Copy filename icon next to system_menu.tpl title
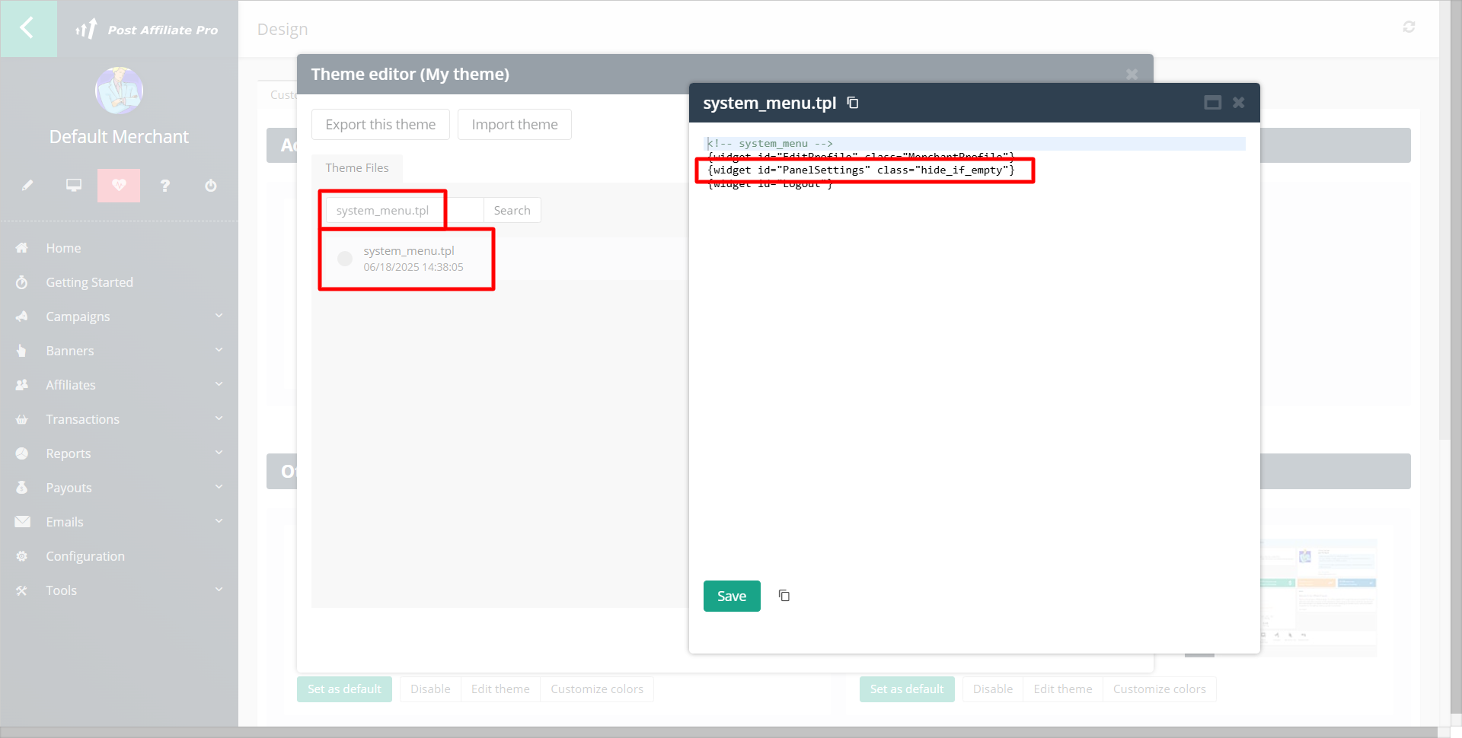Image resolution: width=1462 pixels, height=738 pixels. point(853,103)
